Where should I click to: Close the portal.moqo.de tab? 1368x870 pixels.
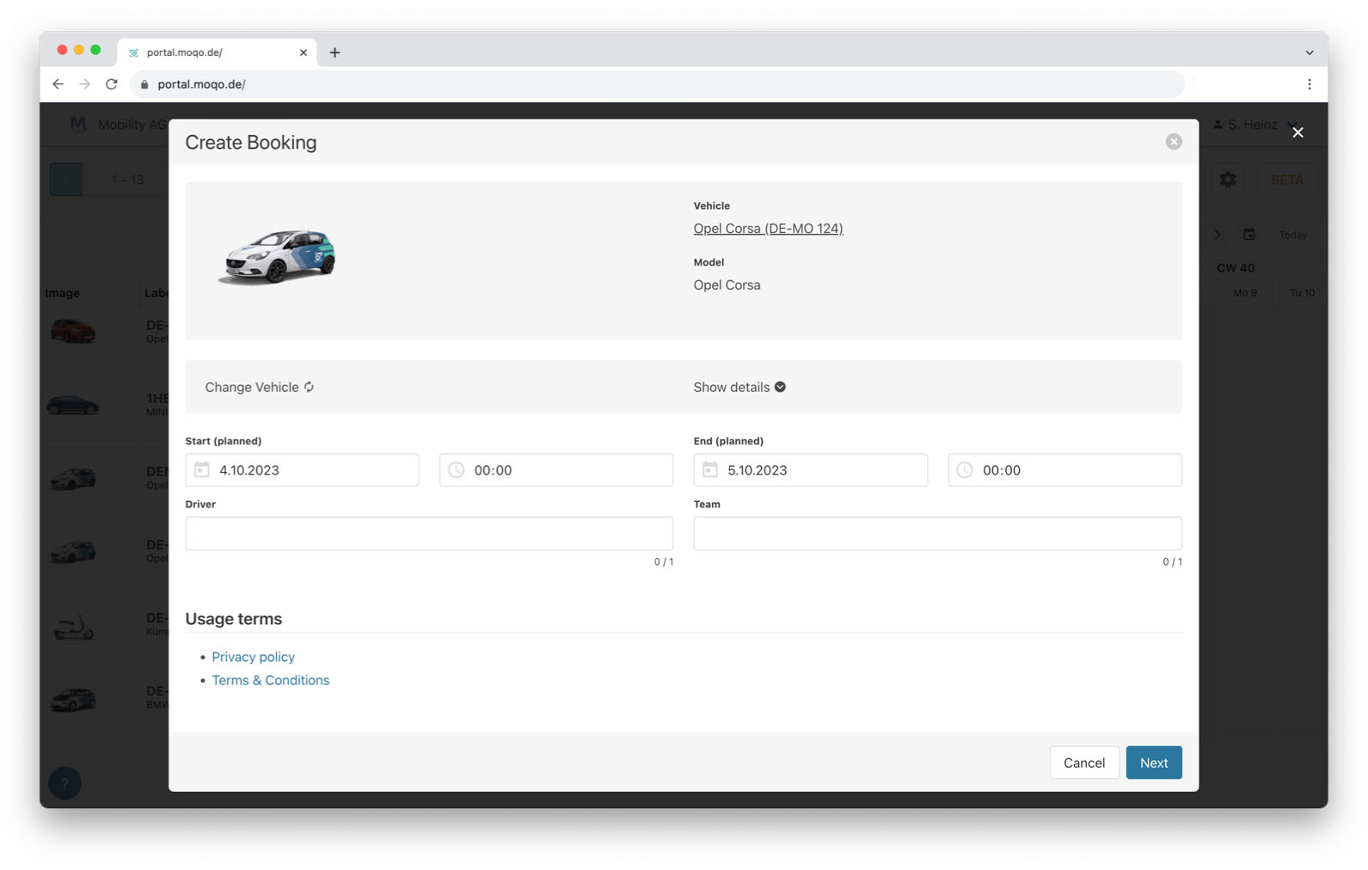click(x=303, y=52)
